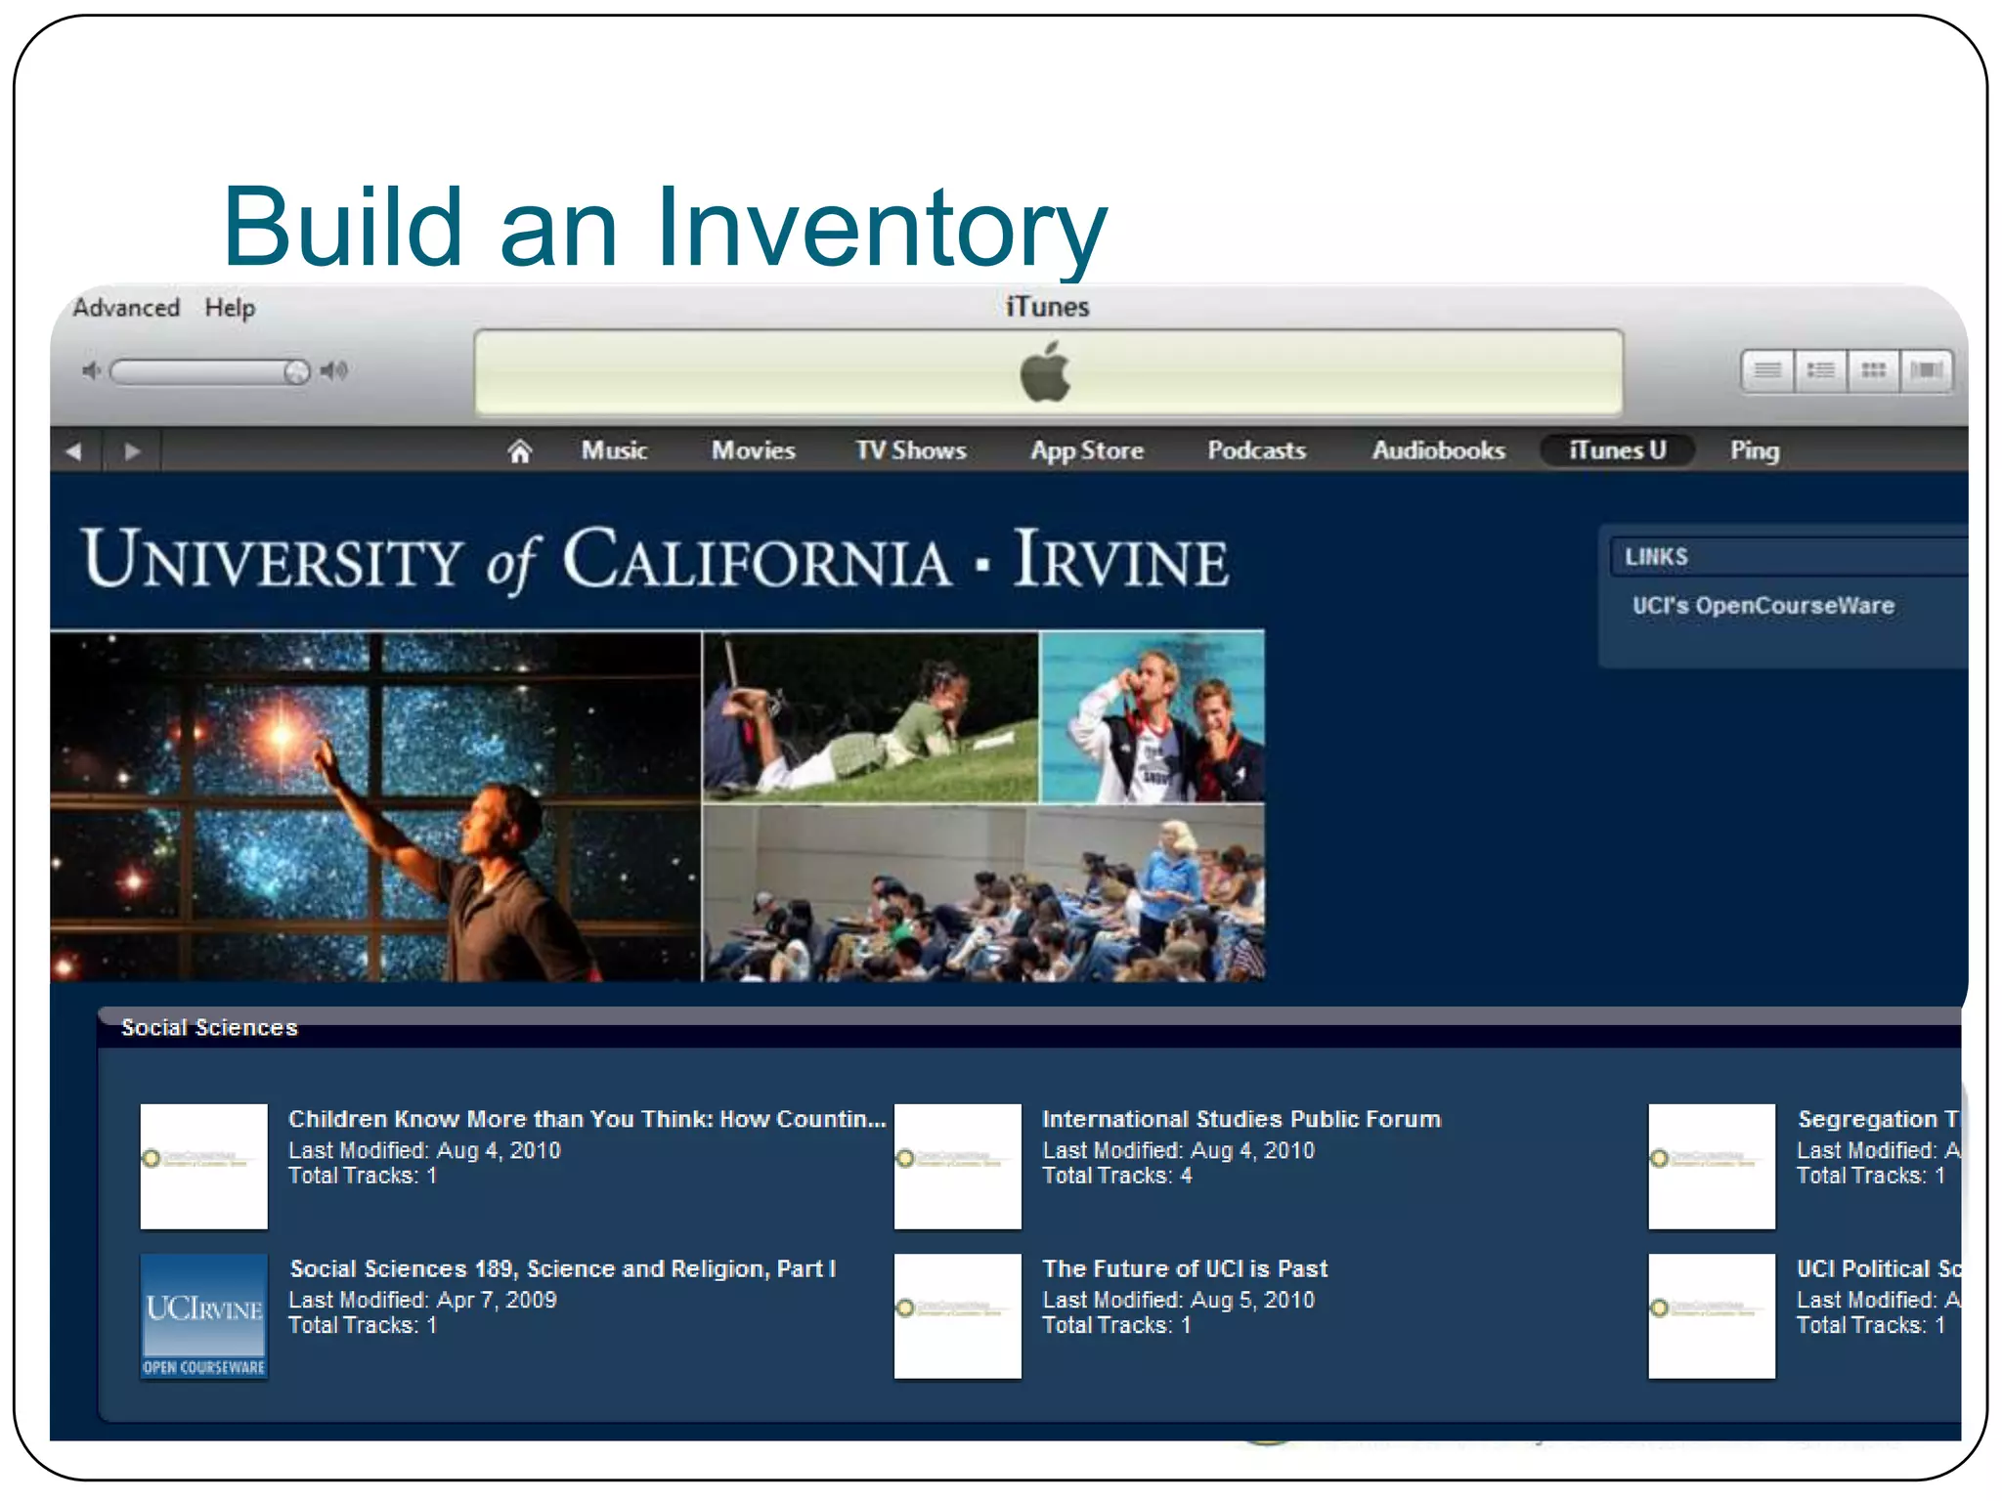Open the Audiobooks tab
This screenshot has width=2002, height=1501.
tap(1438, 450)
